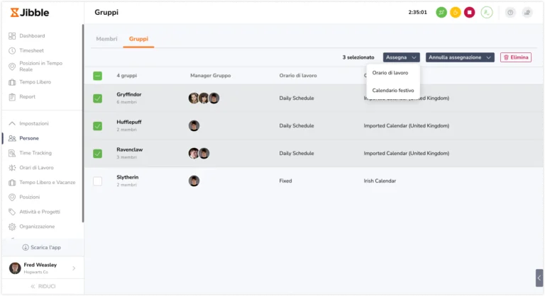This screenshot has height=296, width=545.
Task: Expand Fred Weasley profile chevron
Action: 74,268
